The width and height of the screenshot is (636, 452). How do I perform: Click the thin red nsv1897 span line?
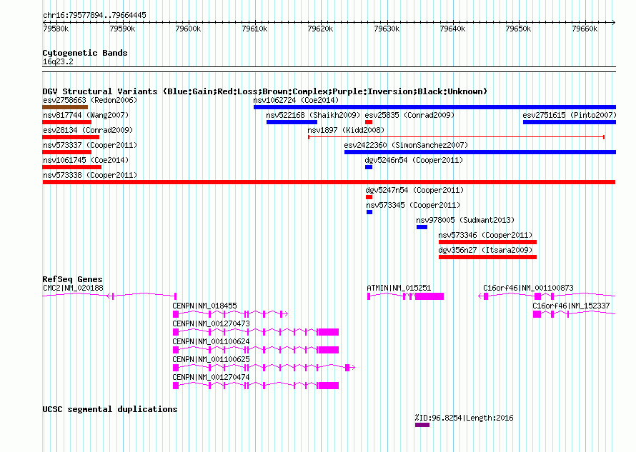[x=456, y=137]
